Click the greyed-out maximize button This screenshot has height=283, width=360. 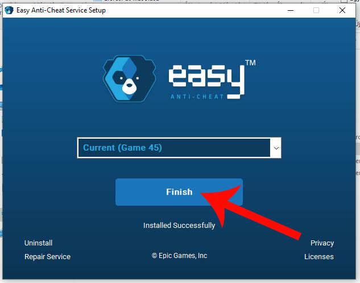click(x=316, y=10)
